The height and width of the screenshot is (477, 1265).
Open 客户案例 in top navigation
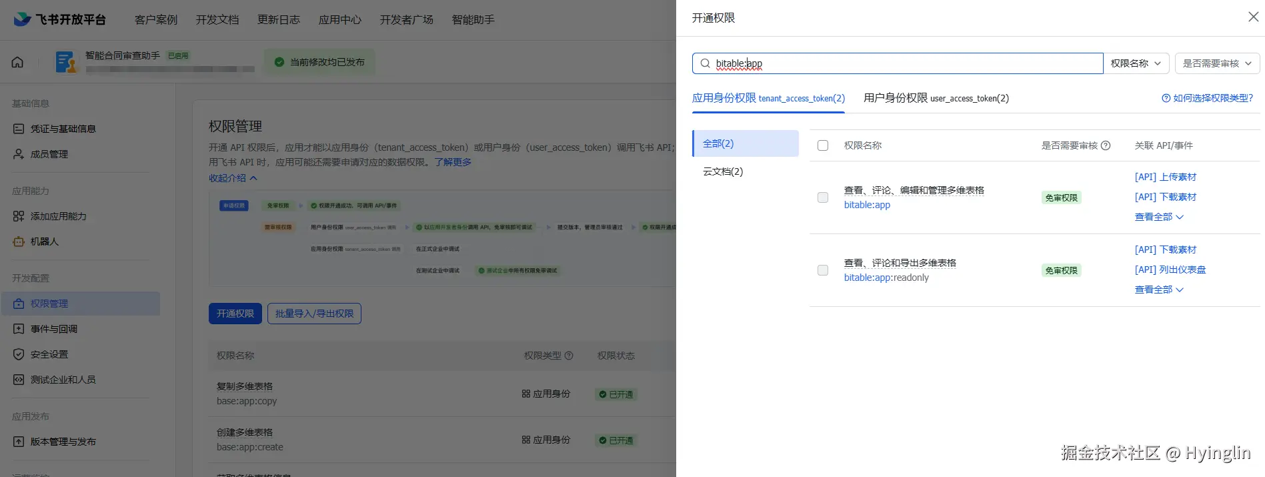point(156,19)
